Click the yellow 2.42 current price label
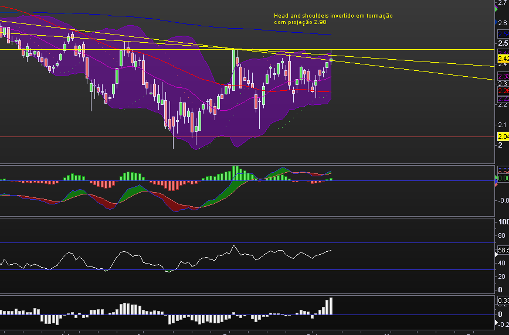 503,59
